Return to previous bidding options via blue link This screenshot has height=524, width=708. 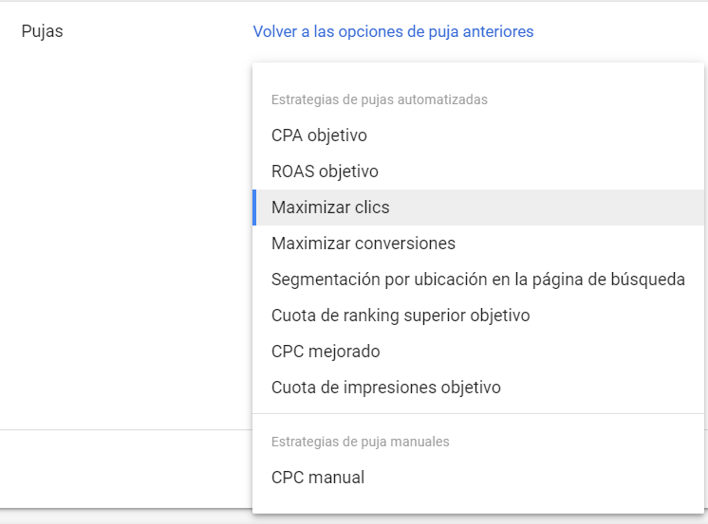point(393,31)
